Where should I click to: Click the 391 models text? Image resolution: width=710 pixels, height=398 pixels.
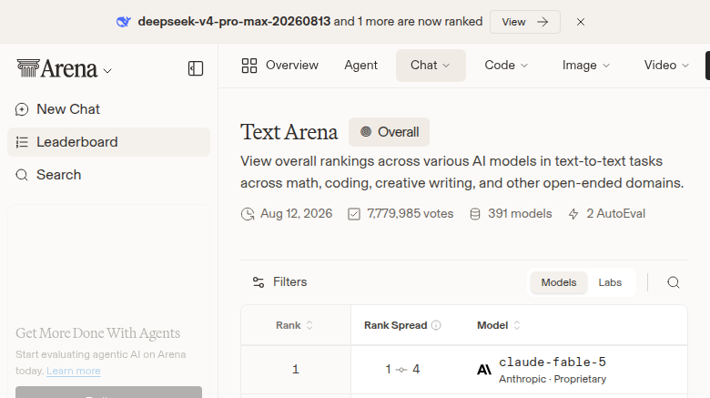(520, 213)
